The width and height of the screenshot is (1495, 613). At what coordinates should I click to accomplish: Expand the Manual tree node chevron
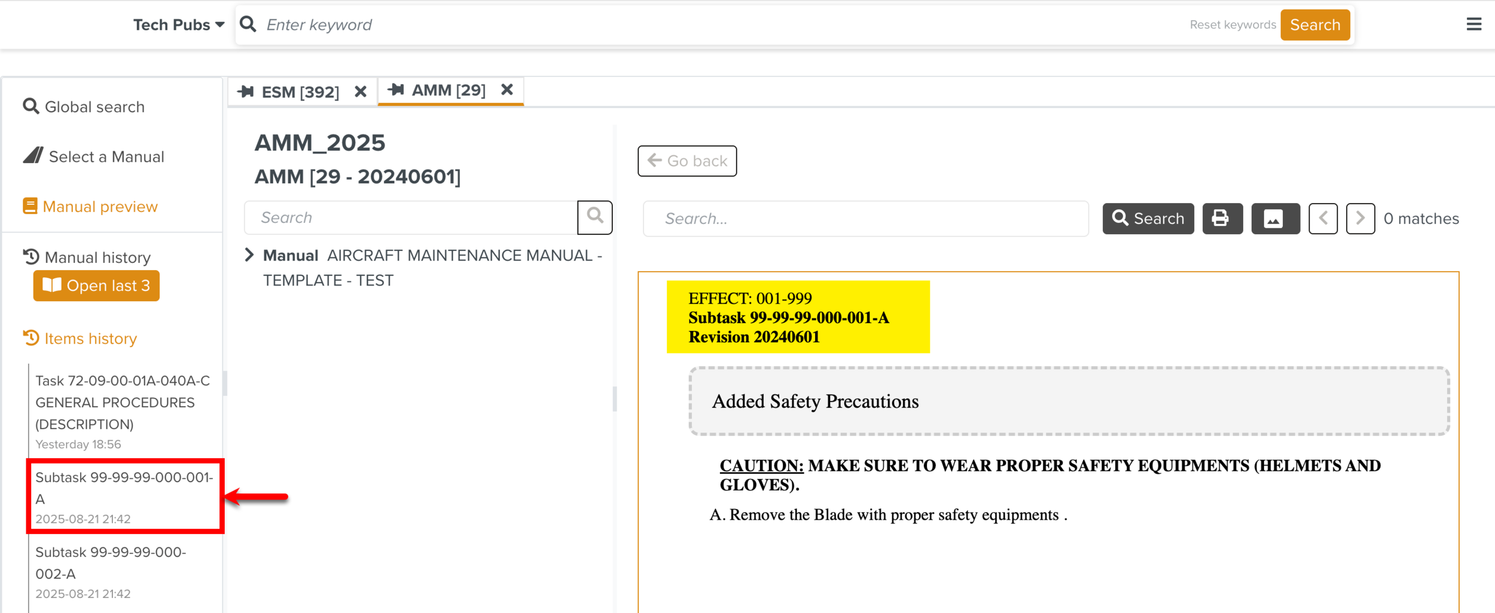pos(249,255)
